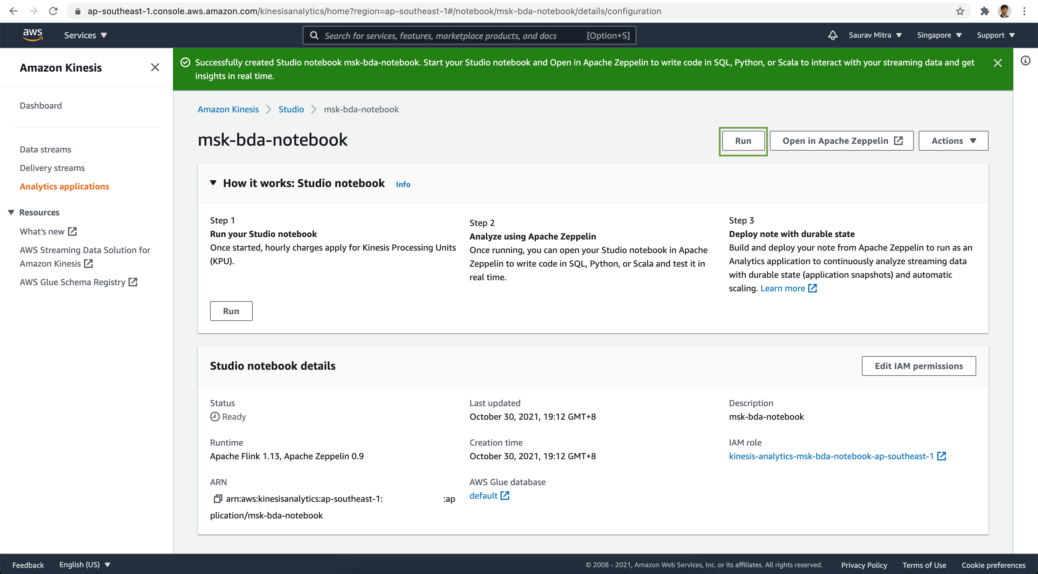Image resolution: width=1038 pixels, height=574 pixels.
Task: Open AWS Streaming Data Solution link
Action: pyautogui.click(x=85, y=257)
